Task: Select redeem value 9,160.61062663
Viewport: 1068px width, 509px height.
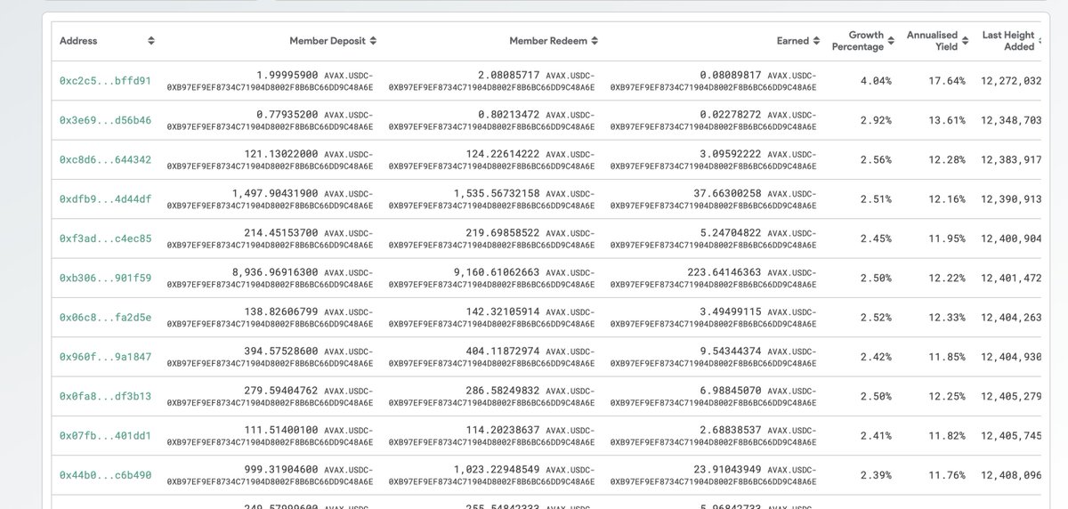Action: 497,272
